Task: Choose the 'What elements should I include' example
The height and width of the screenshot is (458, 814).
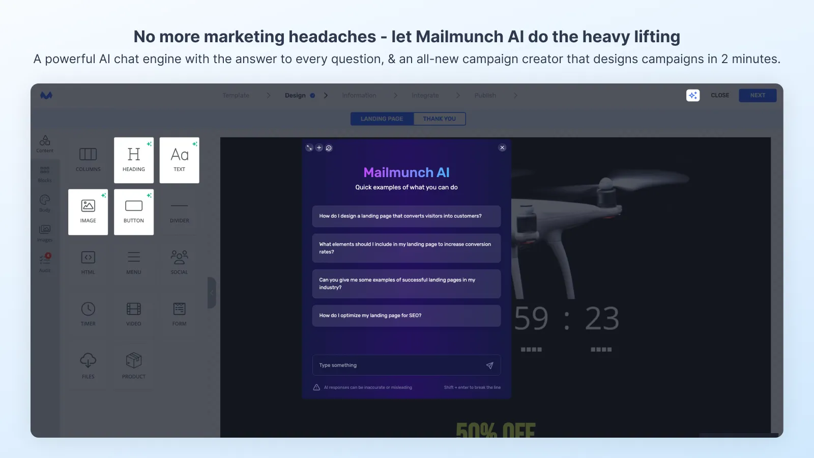Action: pos(406,248)
